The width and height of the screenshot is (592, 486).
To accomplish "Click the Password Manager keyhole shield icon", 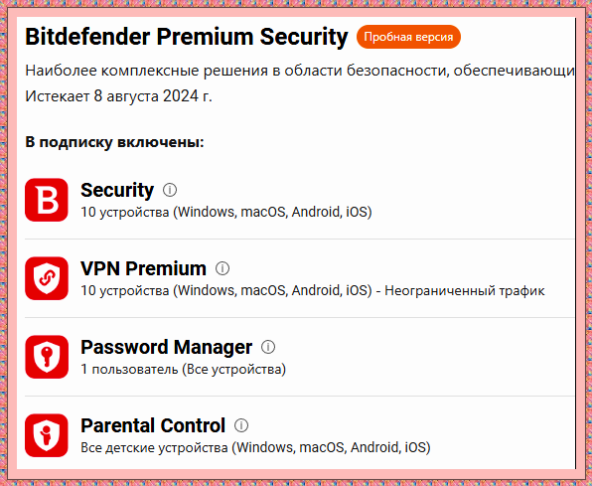I will [47, 357].
